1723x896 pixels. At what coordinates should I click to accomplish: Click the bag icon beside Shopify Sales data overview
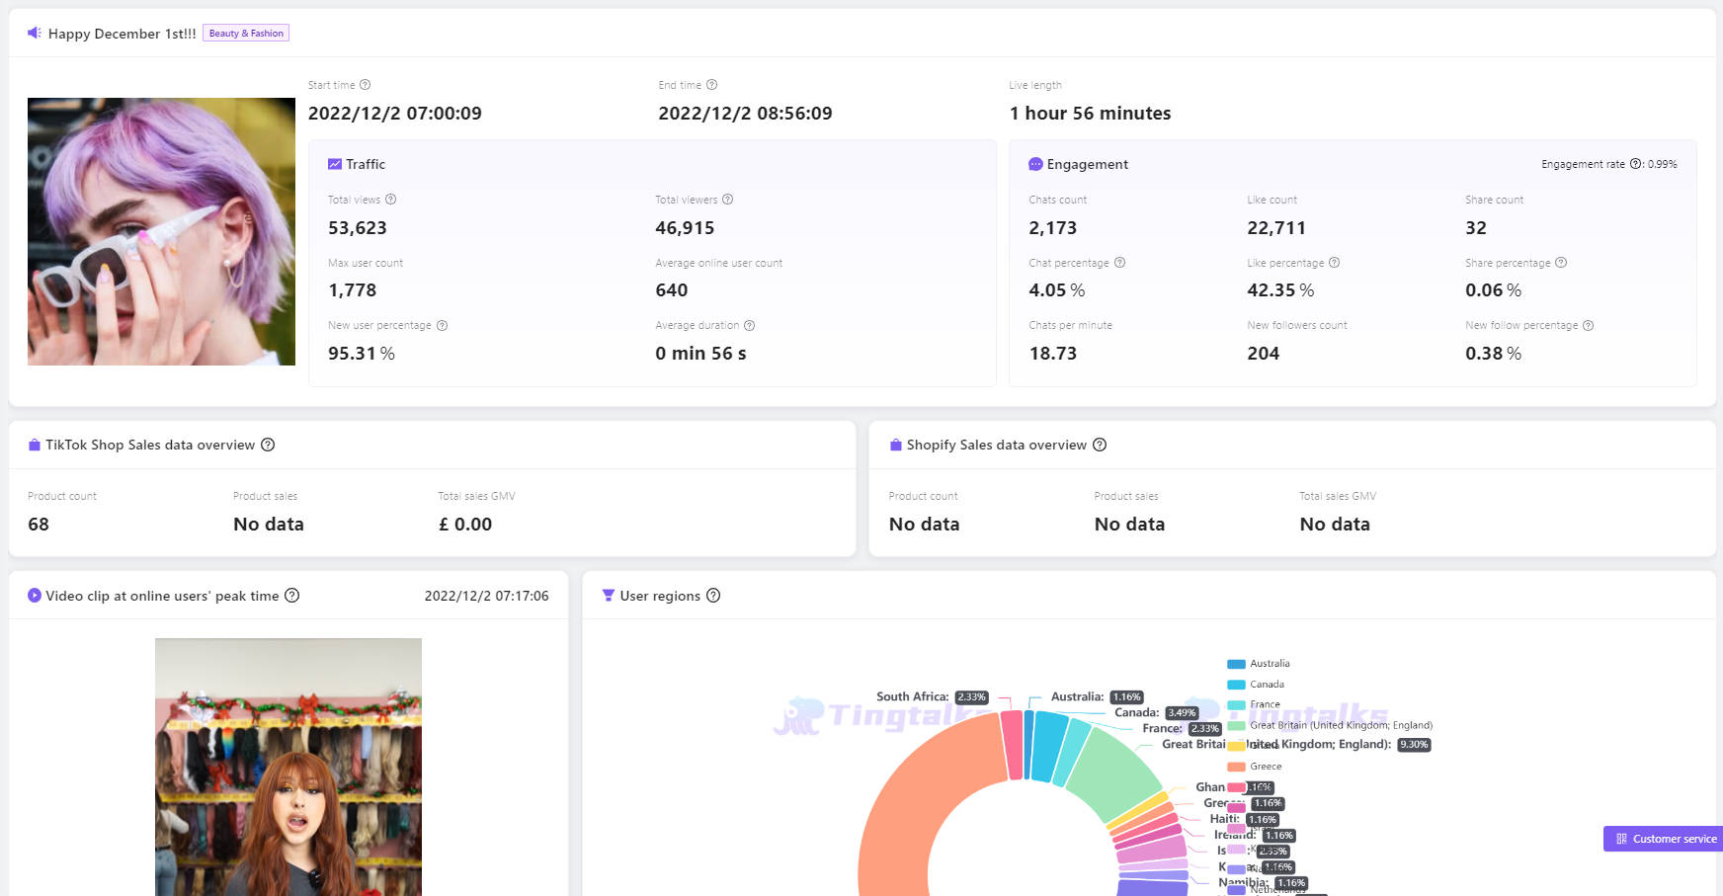click(x=895, y=445)
